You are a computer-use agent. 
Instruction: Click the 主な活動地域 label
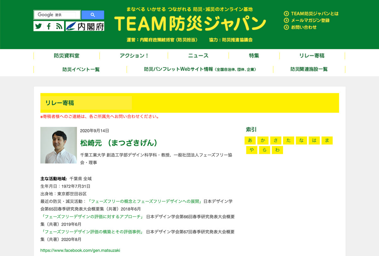[54, 179]
